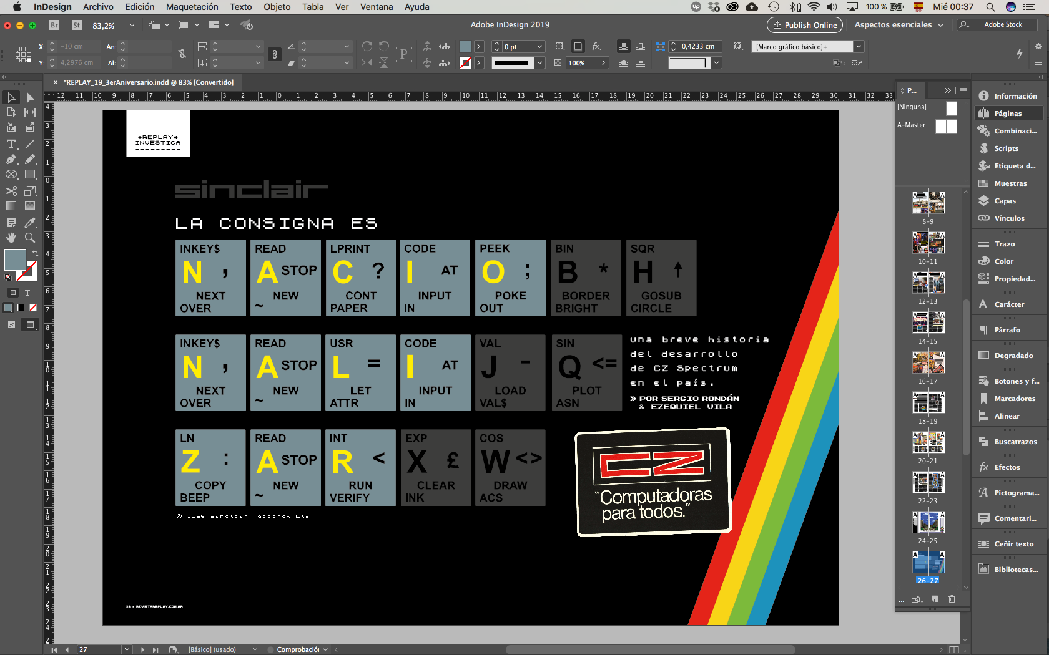Swap fill and stroke colors arrow
The image size is (1049, 655).
(x=36, y=253)
